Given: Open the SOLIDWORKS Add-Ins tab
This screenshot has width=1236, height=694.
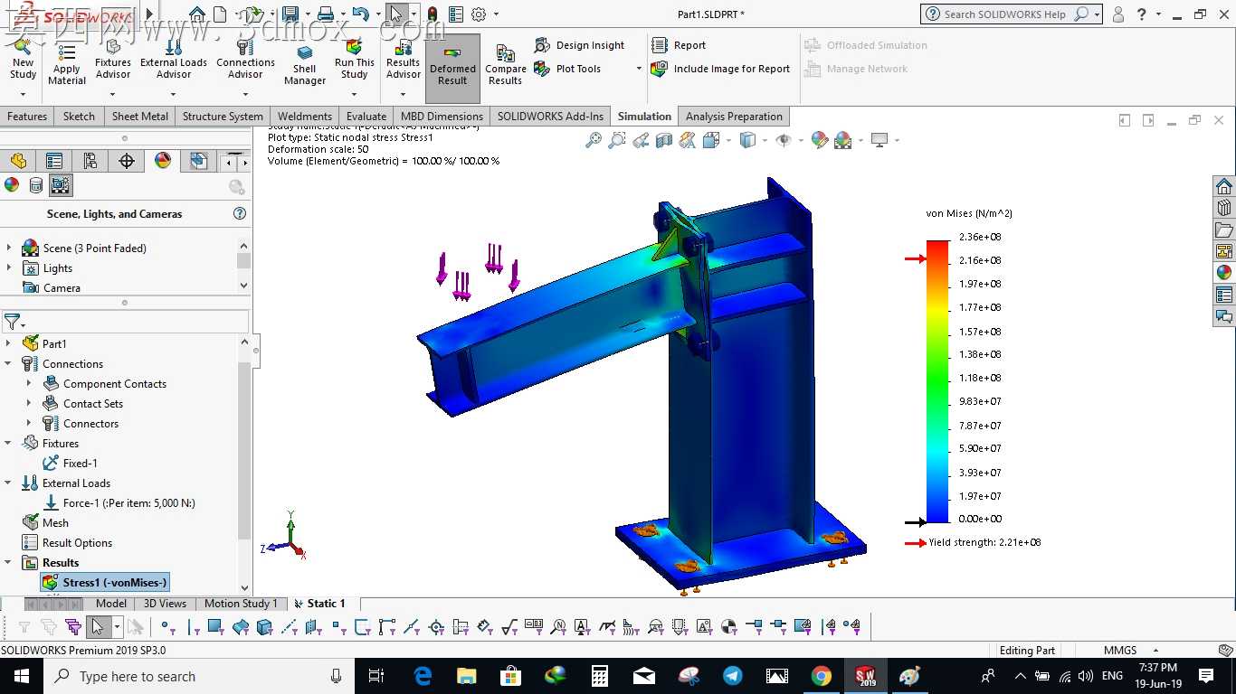Looking at the screenshot, I should [x=550, y=116].
